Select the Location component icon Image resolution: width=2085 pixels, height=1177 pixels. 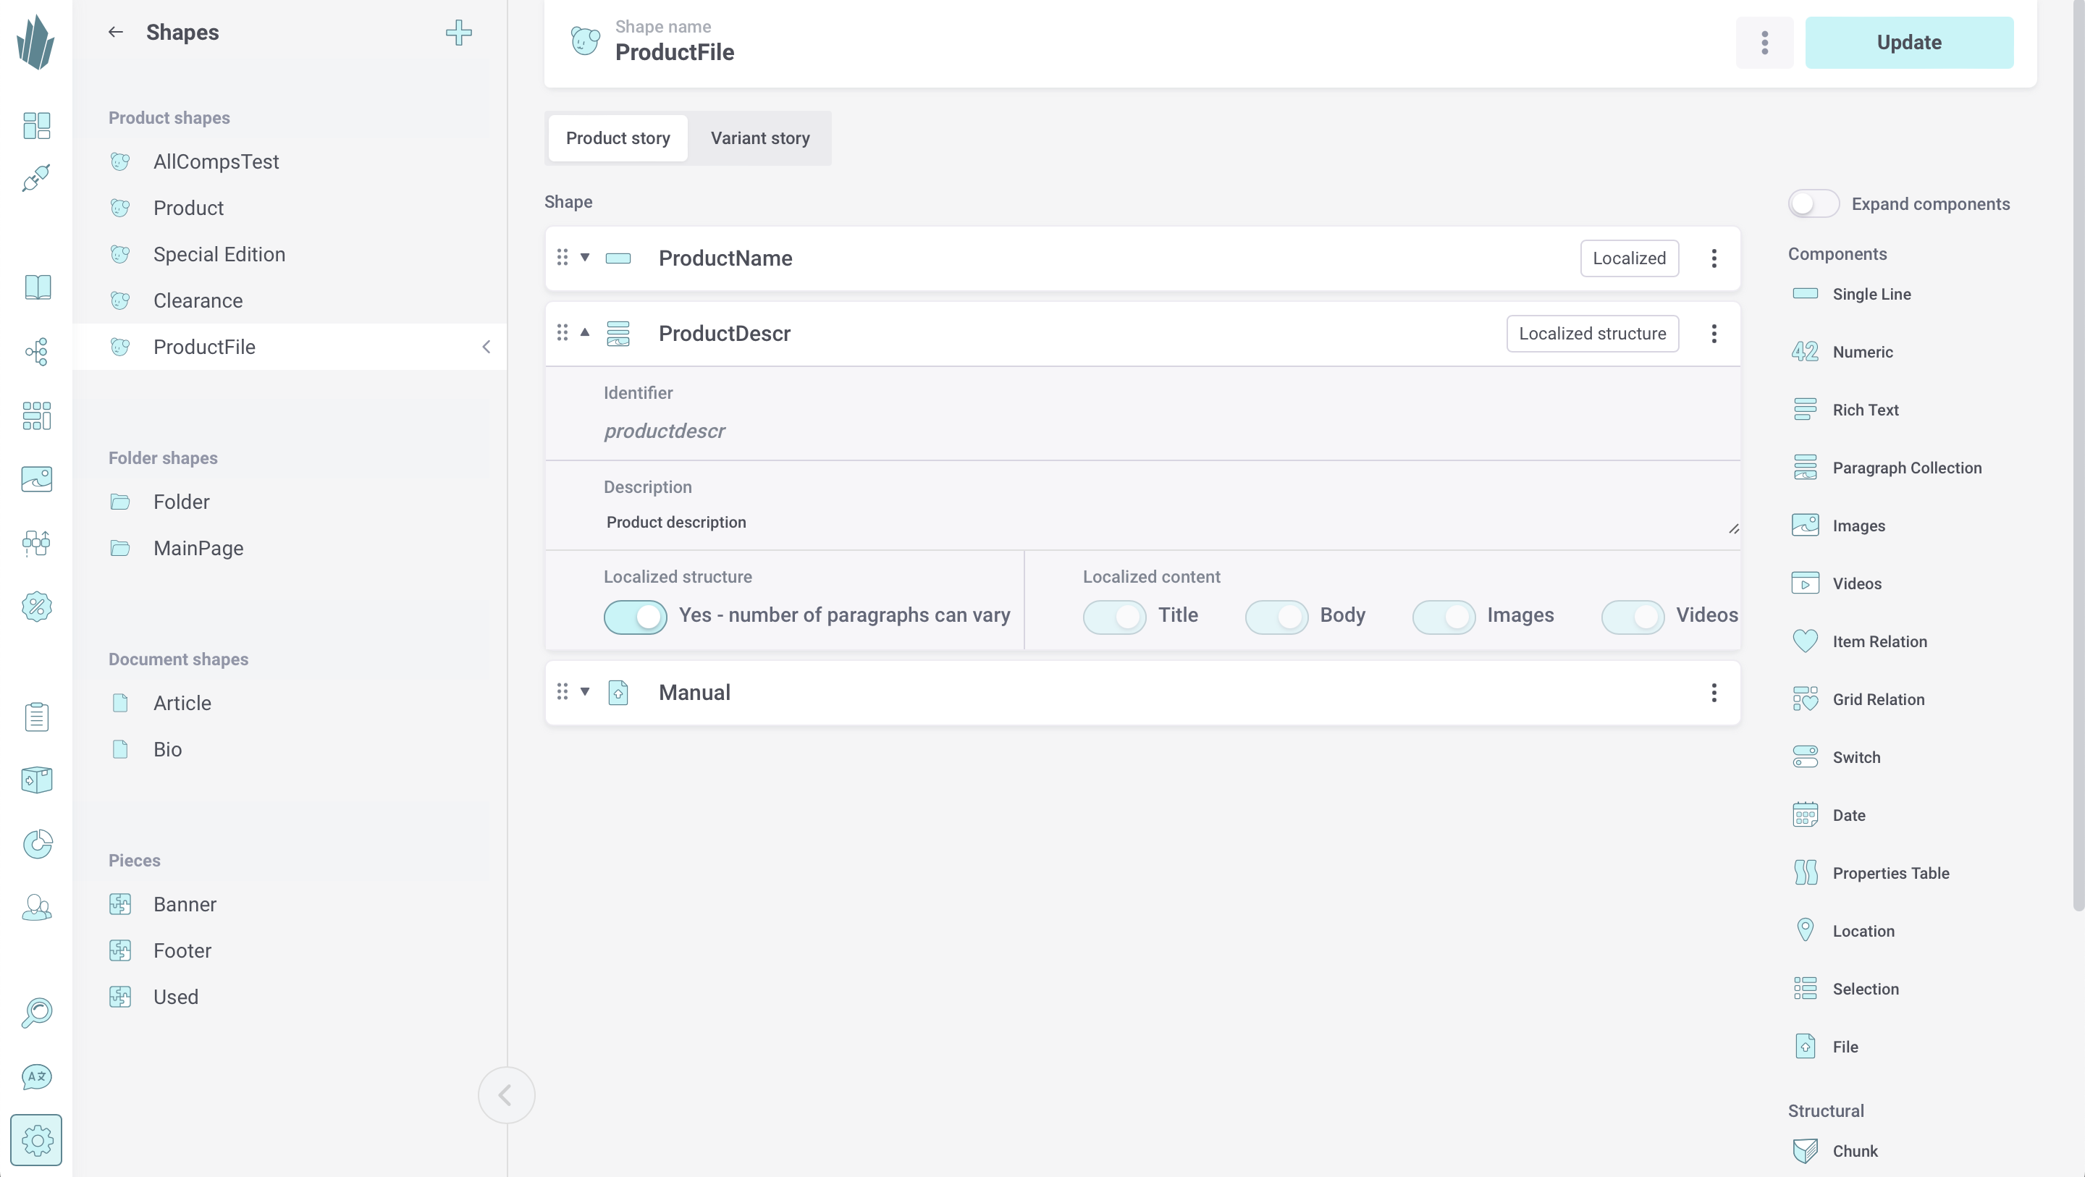pos(1806,931)
